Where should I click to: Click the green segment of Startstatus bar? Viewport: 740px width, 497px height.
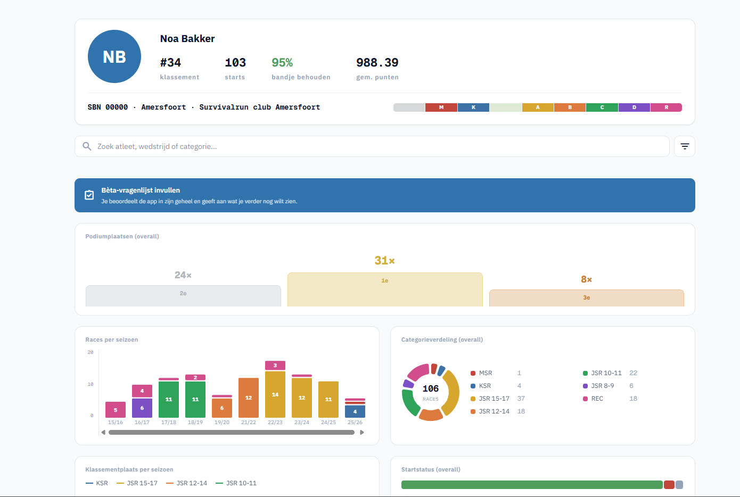coord(532,485)
